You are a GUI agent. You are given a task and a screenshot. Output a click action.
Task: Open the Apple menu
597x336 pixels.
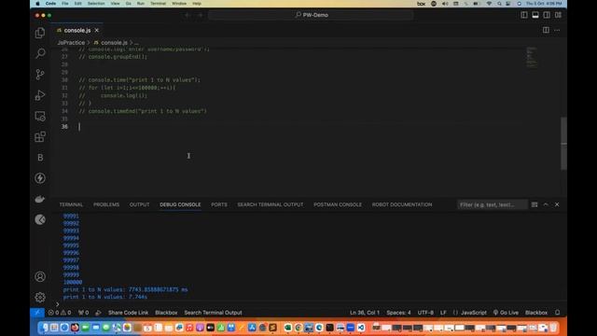(x=37, y=4)
